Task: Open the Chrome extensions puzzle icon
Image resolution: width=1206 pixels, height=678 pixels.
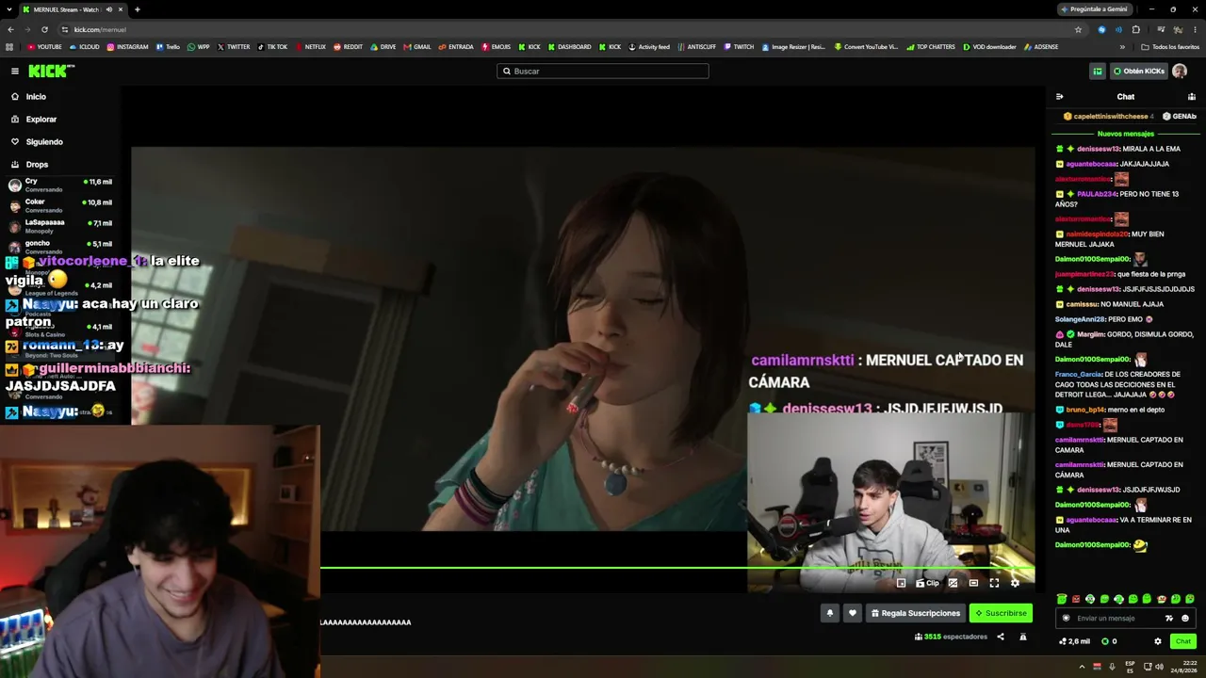Action: pos(1135,29)
